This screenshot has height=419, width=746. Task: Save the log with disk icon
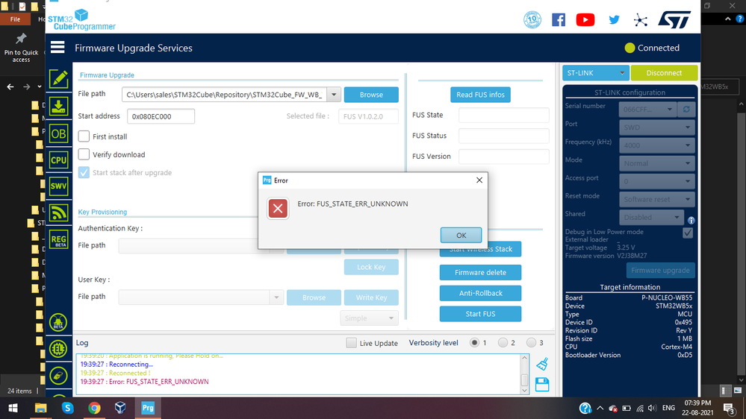tap(542, 384)
